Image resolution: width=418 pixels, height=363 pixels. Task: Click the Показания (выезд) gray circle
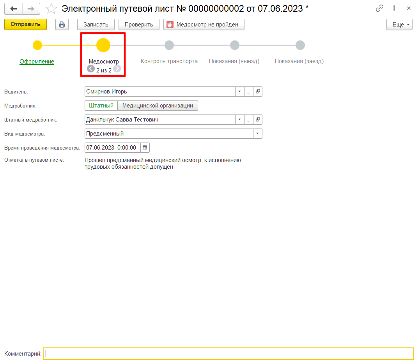point(235,45)
